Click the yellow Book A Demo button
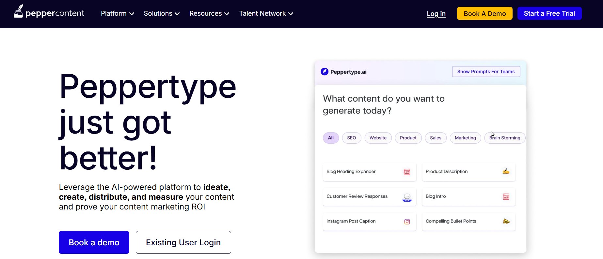Viewport: 603px width, 259px height. pos(485,13)
